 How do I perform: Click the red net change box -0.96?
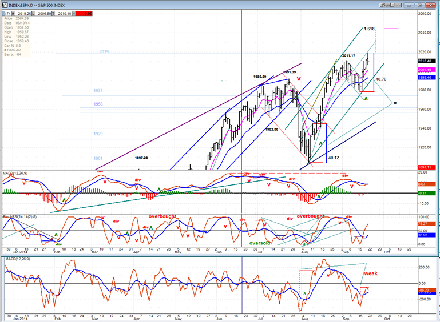[x=84, y=14]
